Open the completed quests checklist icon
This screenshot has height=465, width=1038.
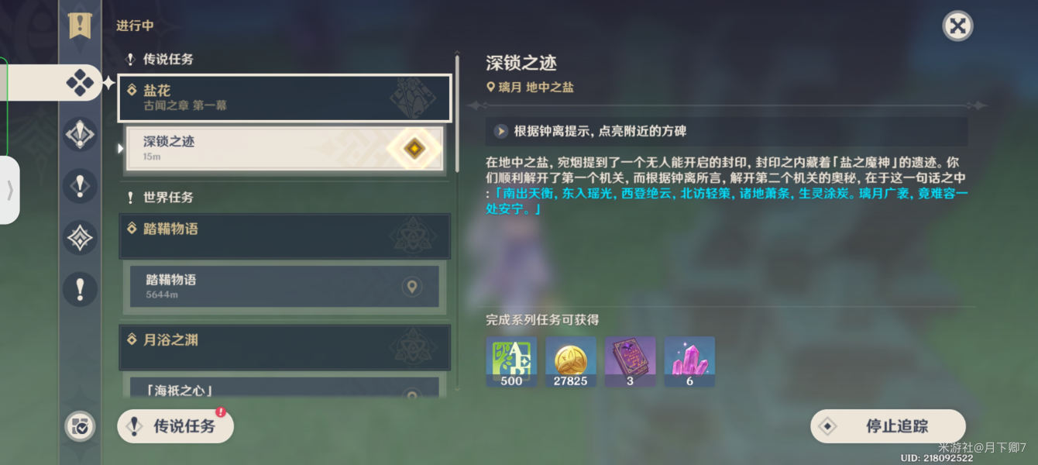[x=80, y=426]
